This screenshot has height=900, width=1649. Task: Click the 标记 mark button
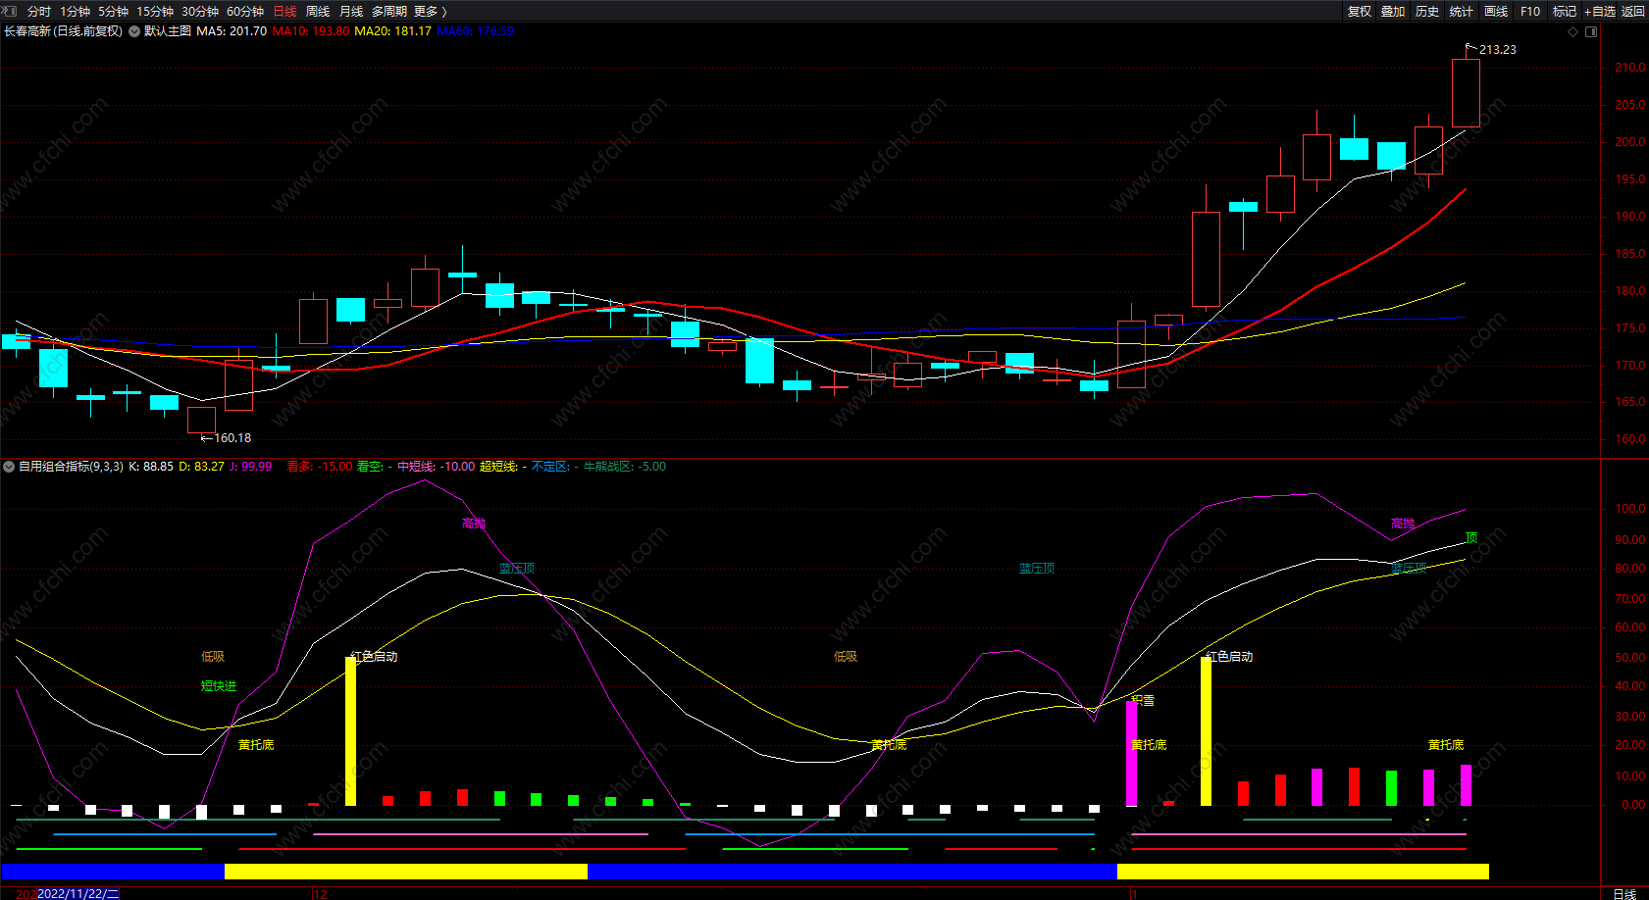(1565, 11)
